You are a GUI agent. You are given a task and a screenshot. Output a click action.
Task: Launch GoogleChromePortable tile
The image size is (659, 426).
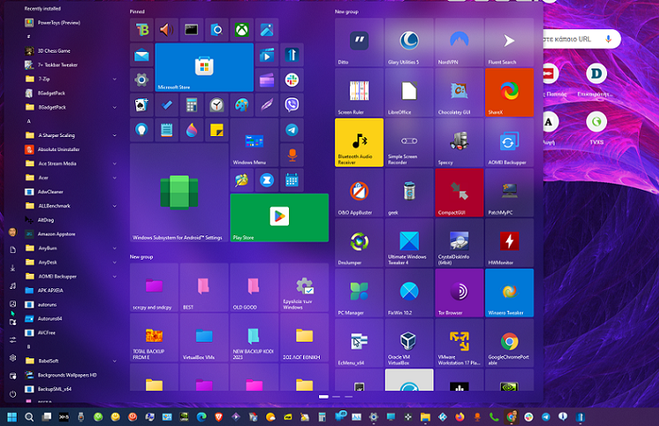(510, 343)
